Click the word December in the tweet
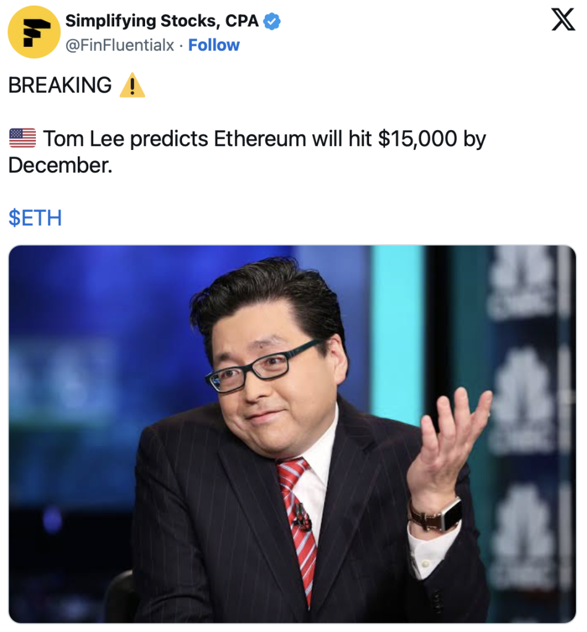587x632 pixels. pyautogui.click(x=60, y=165)
